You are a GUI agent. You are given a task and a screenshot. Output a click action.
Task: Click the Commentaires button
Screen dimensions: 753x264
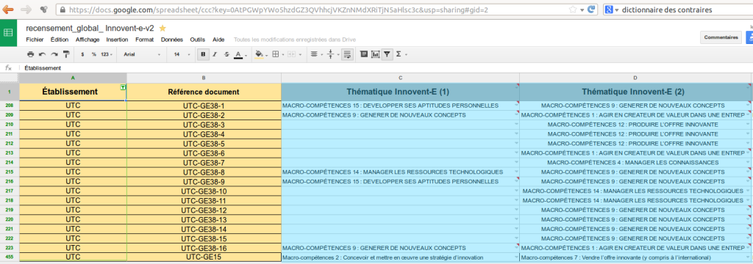pyautogui.click(x=721, y=37)
